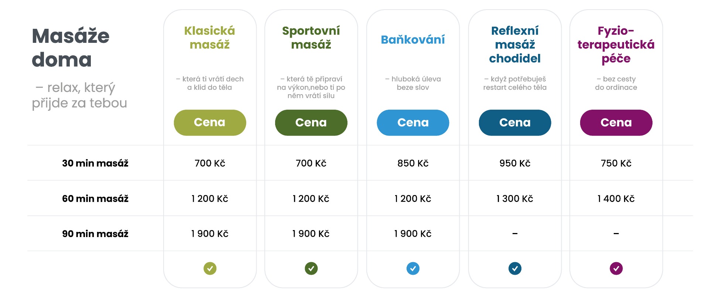Open the Sportovní masáž title
The height and width of the screenshot is (298, 709).
[x=311, y=38]
